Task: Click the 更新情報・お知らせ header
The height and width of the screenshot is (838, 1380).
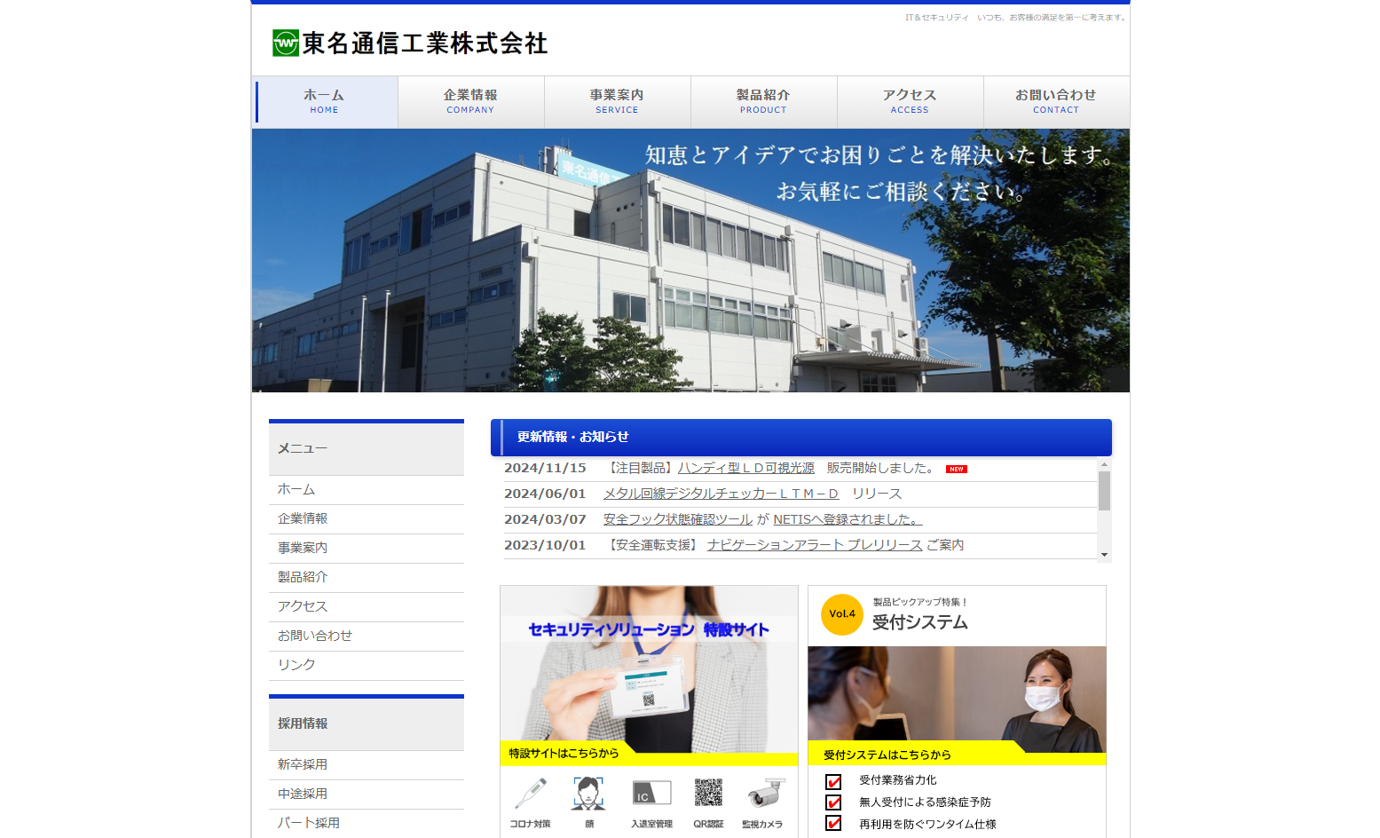Action: 801,438
